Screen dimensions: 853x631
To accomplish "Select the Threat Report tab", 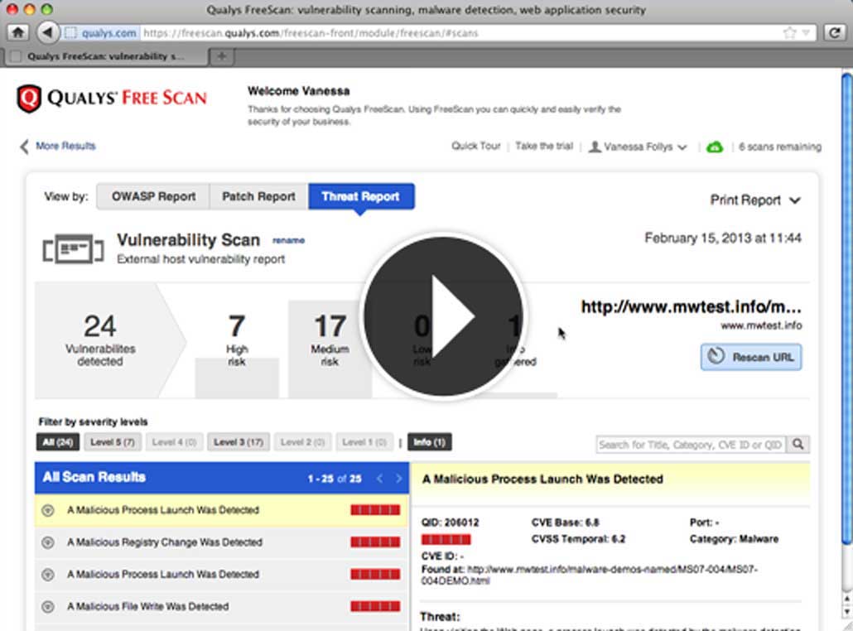I will tap(361, 196).
